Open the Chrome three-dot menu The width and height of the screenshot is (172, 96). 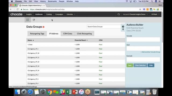pyautogui.click(x=161, y=9)
